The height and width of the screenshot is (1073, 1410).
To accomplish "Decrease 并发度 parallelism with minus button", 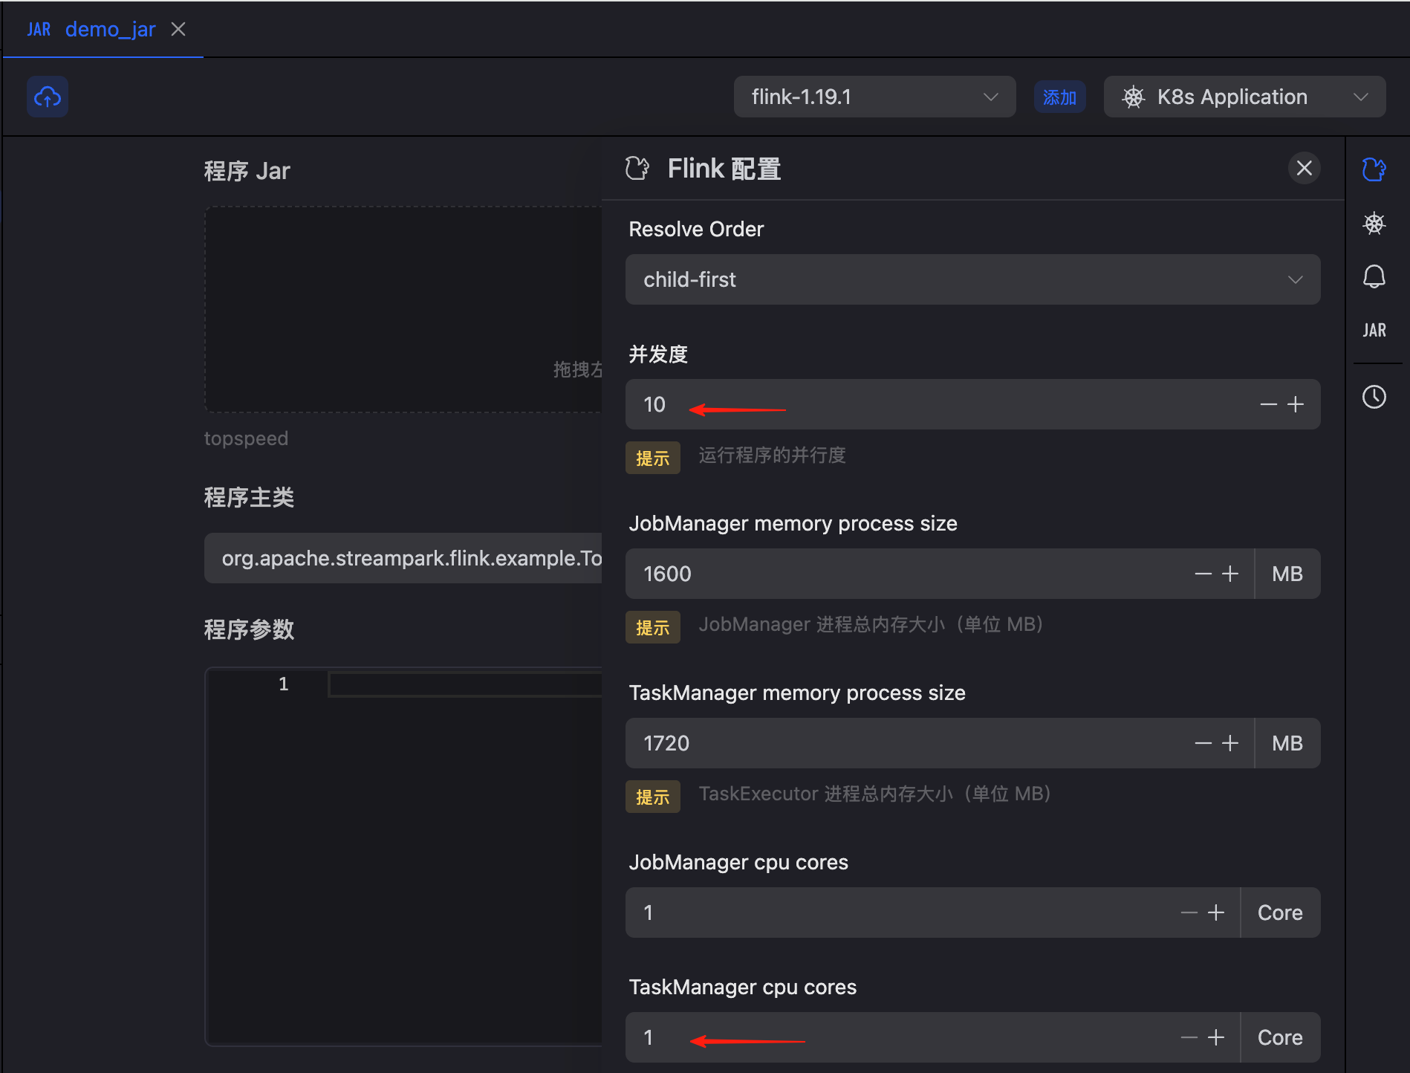I will click(1268, 404).
